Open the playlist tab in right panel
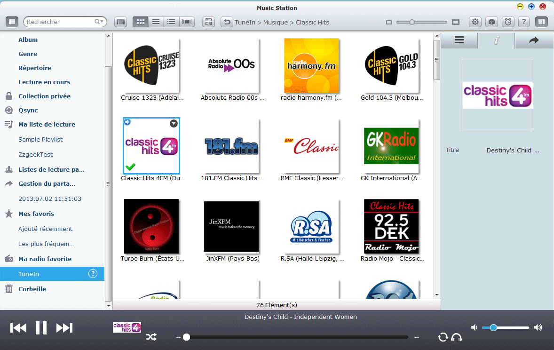 [x=459, y=40]
